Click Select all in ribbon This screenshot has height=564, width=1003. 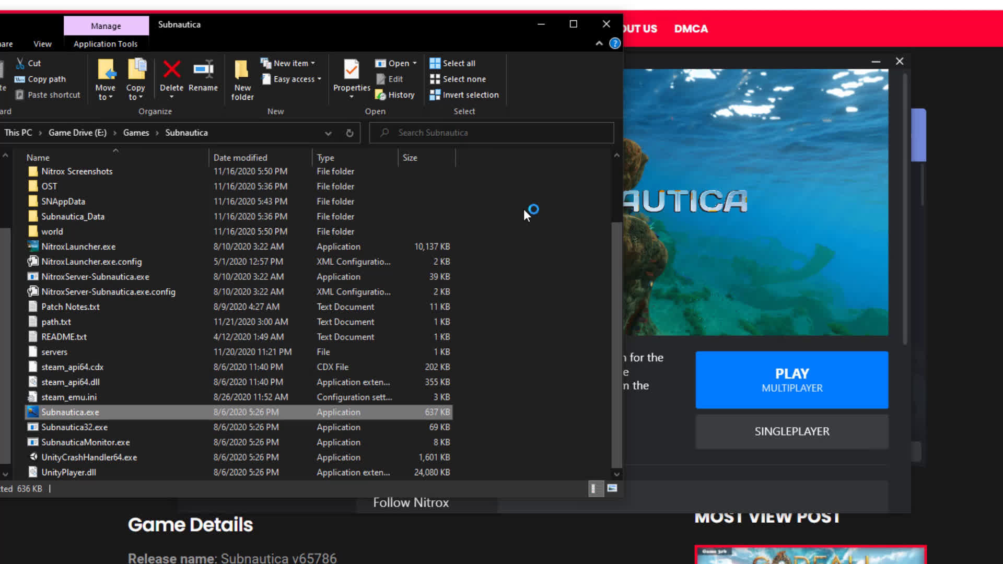click(x=452, y=63)
